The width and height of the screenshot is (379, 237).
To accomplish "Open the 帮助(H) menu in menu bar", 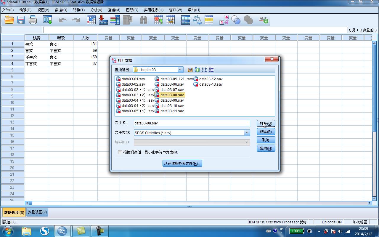I will [x=194, y=10].
